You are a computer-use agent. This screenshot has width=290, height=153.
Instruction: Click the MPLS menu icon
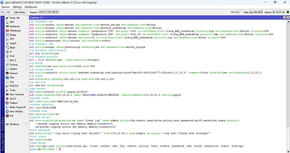click(7, 61)
